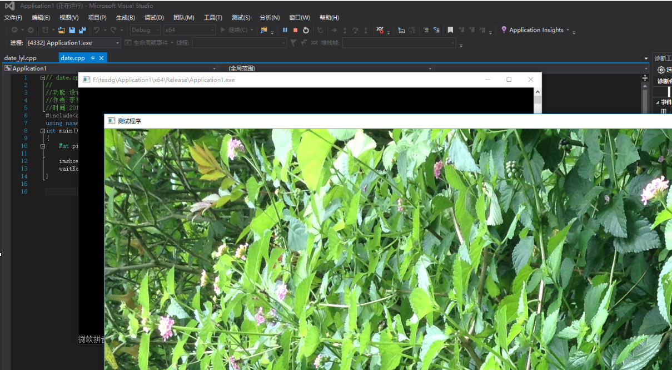Image resolution: width=672 pixels, height=370 pixels.
Task: Open the 分析(N) menu
Action: pos(270,18)
